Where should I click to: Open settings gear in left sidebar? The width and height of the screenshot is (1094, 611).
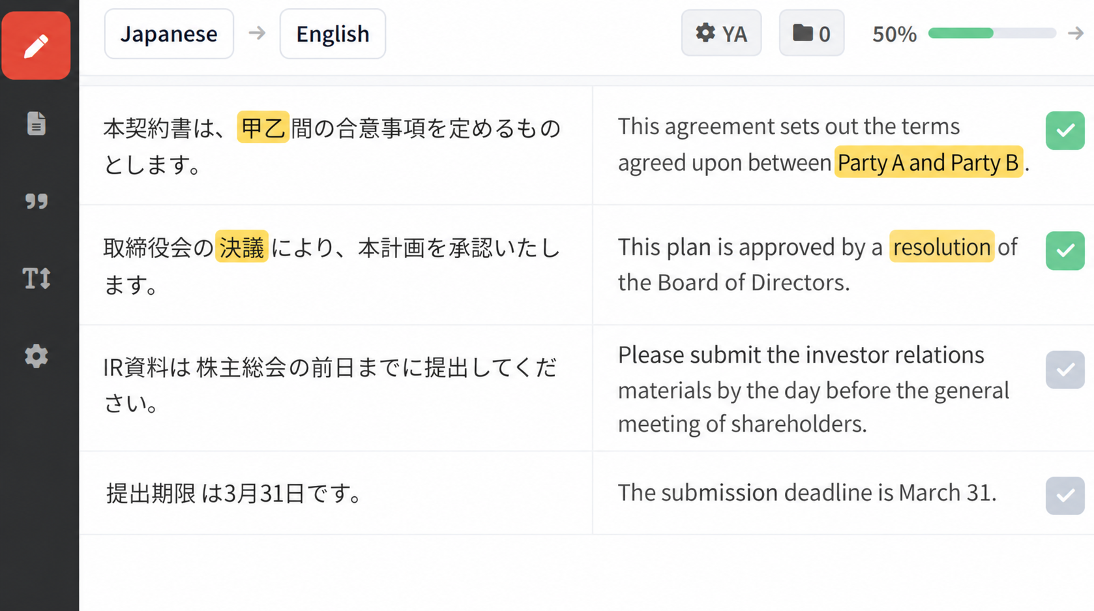[x=37, y=356]
